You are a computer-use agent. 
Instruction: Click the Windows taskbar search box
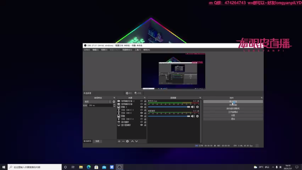(x=34, y=167)
